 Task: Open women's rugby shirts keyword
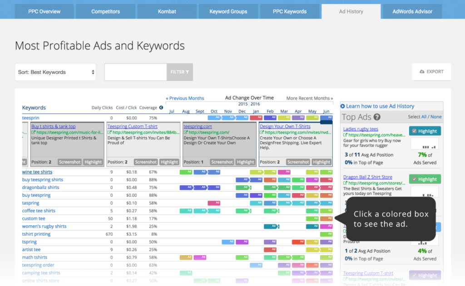44,226
